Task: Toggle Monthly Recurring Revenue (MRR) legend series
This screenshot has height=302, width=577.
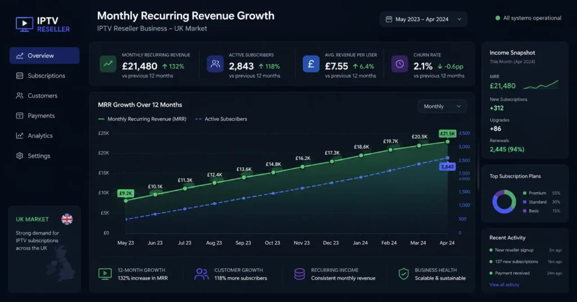Action: (x=142, y=119)
